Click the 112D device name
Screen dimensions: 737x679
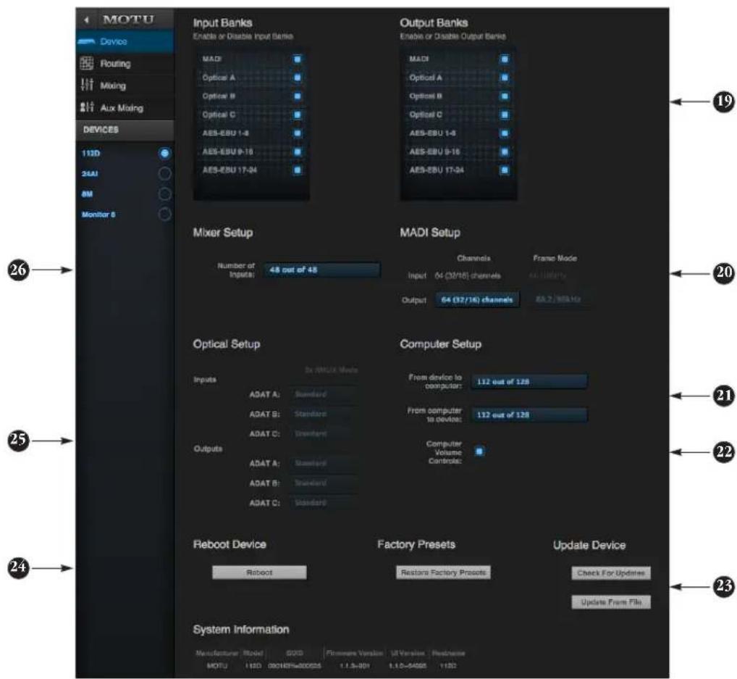(x=90, y=154)
